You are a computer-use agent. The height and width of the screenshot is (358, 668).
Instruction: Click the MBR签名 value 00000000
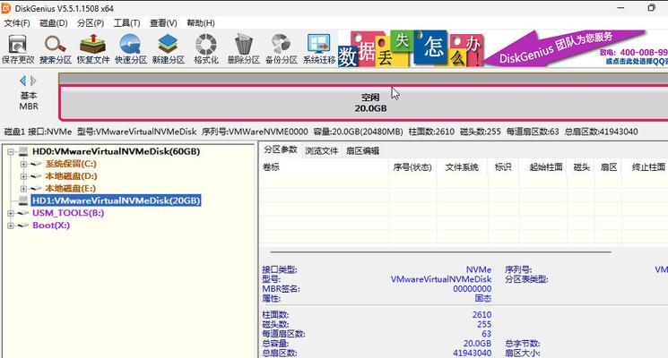point(472,289)
